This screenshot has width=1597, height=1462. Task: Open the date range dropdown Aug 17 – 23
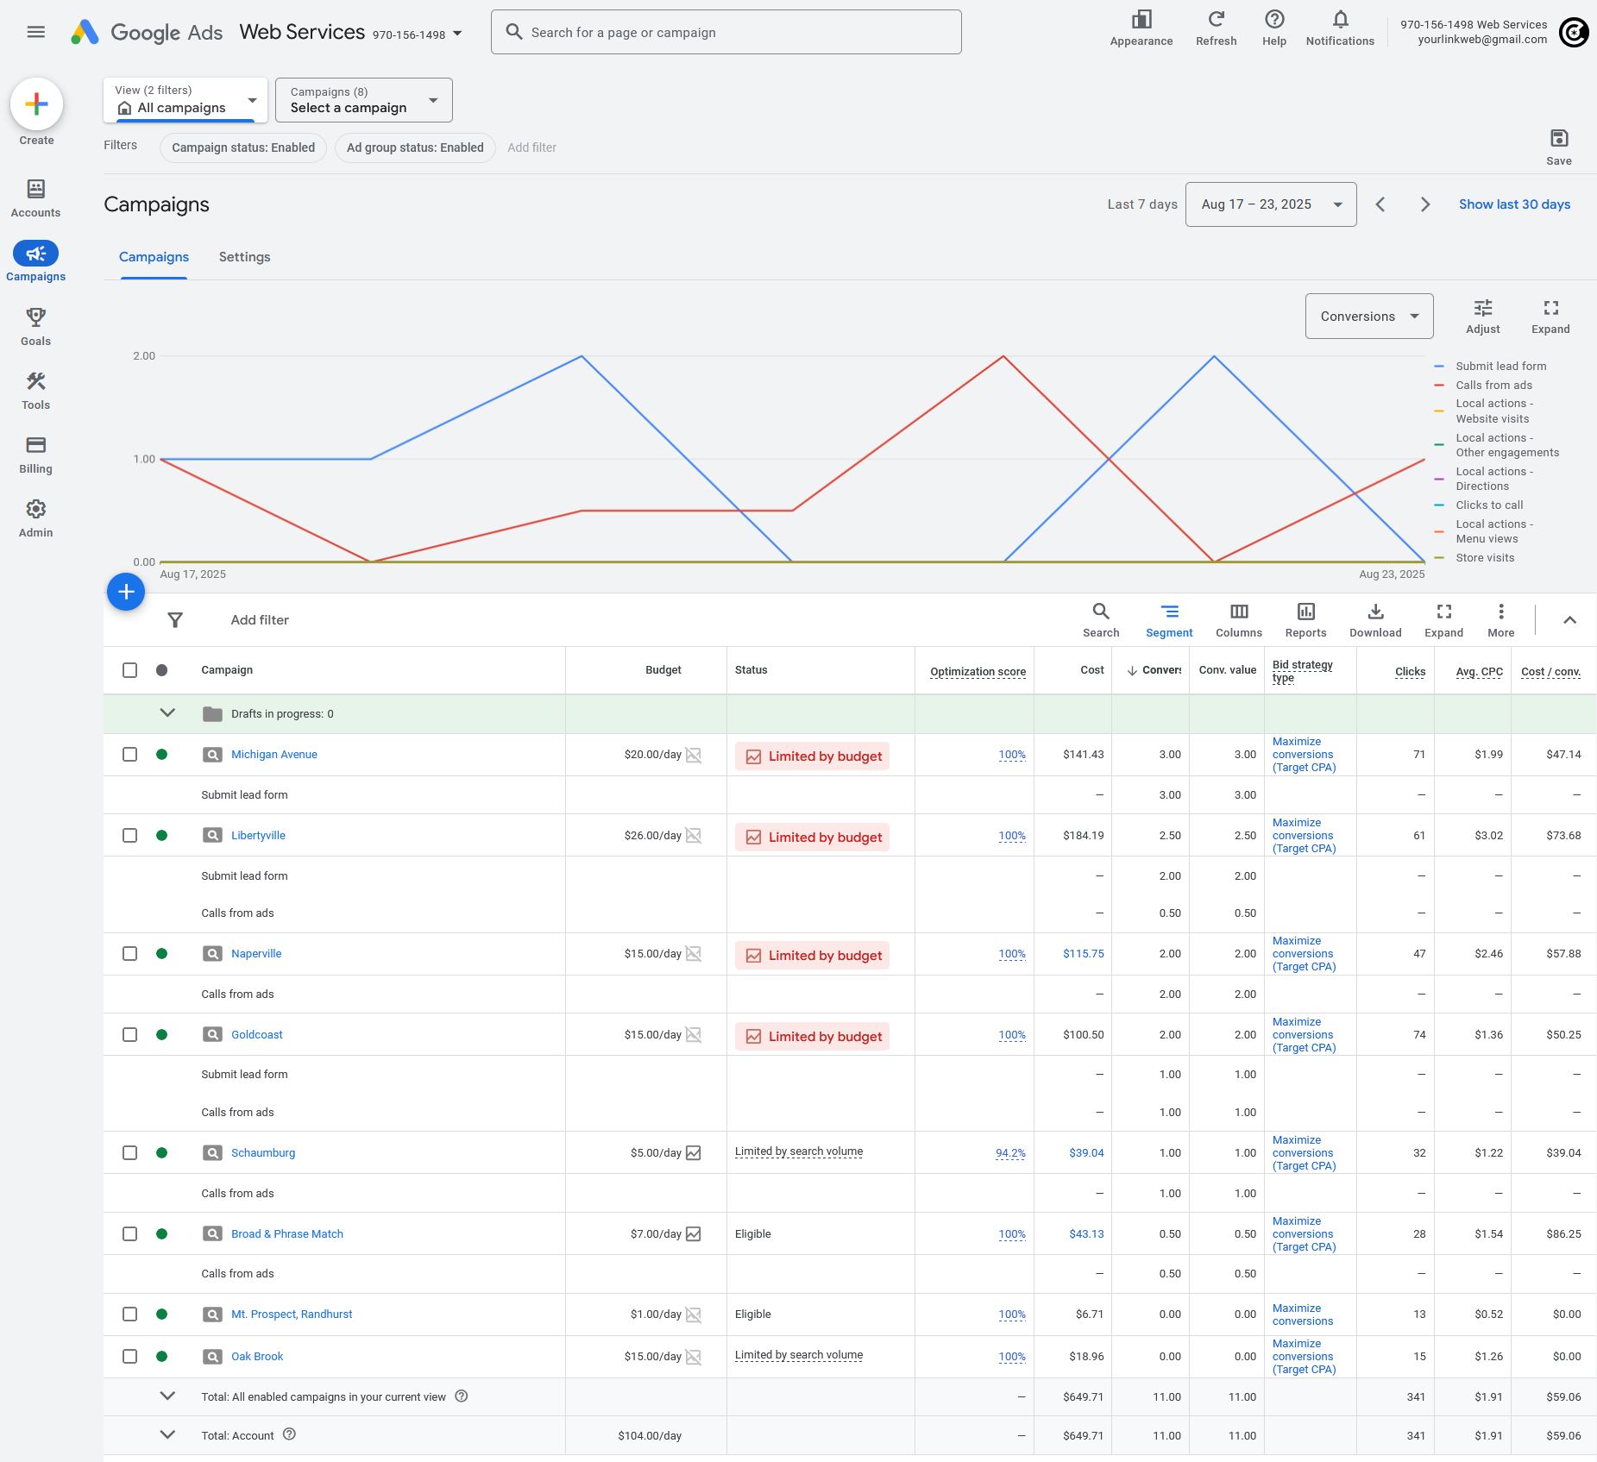(1270, 204)
